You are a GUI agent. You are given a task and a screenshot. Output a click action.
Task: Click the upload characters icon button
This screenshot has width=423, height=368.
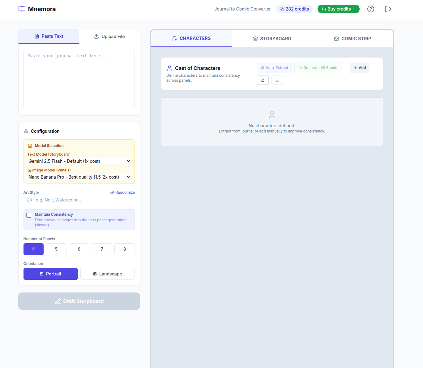pos(263,80)
